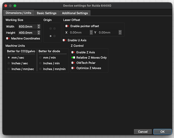This screenshot has width=174, height=138.
Task: Set origin to top-left corner
Action: [x=51, y=28]
